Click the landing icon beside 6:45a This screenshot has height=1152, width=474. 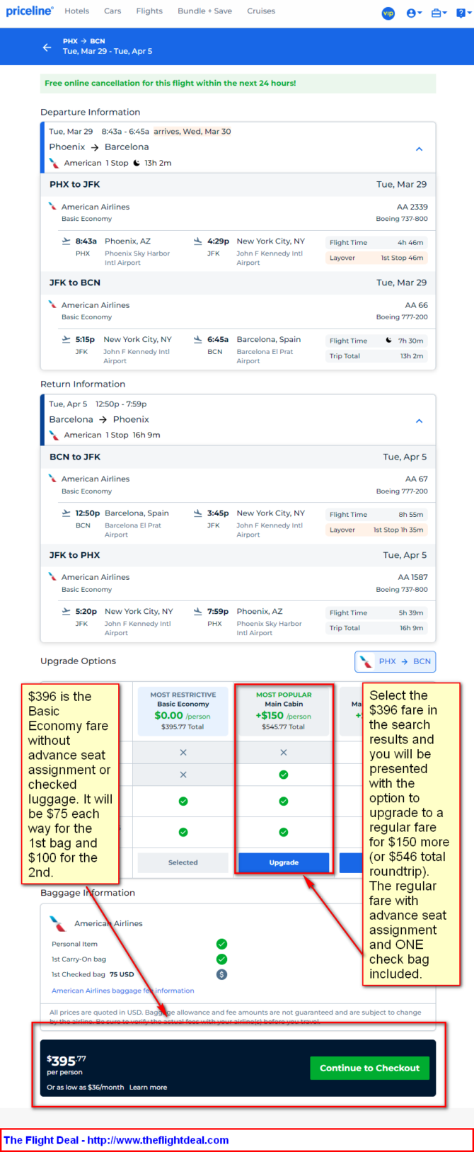coord(198,340)
